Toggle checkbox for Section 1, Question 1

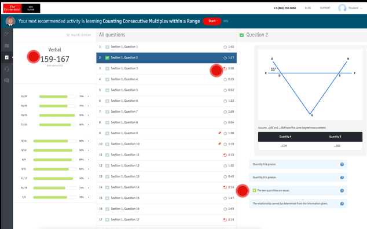pyautogui.click(x=107, y=47)
